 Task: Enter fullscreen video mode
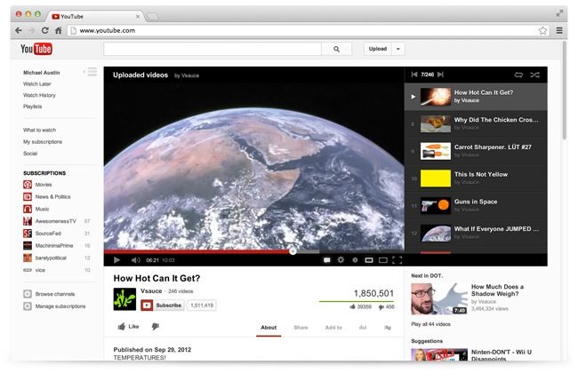397,260
